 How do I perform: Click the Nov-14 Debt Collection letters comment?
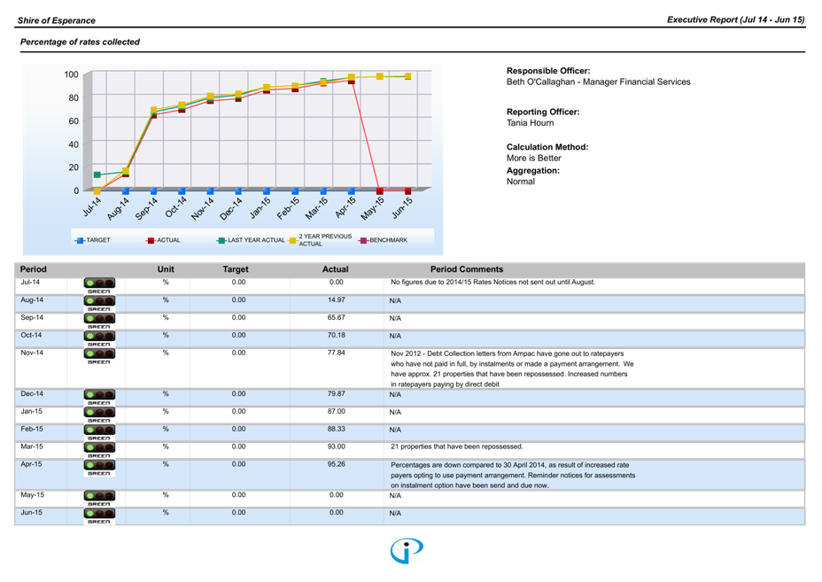512,369
